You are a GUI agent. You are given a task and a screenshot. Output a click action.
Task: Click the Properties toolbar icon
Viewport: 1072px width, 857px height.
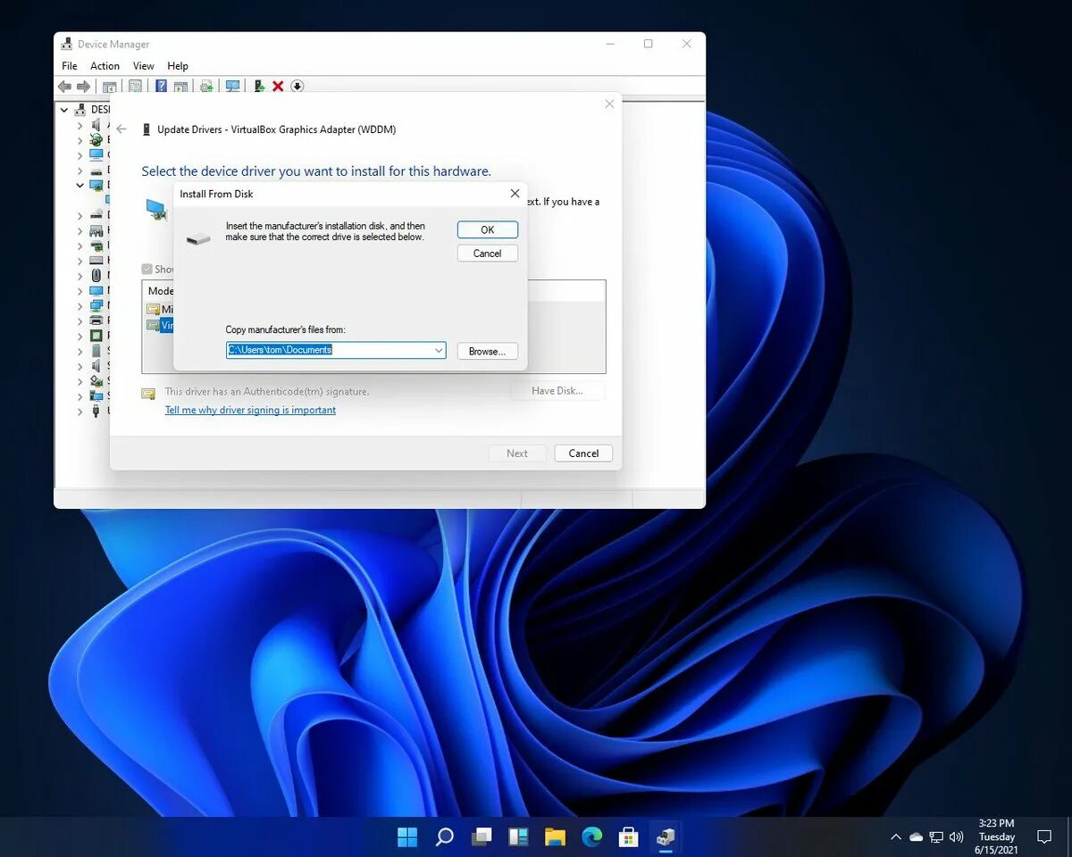click(x=135, y=86)
